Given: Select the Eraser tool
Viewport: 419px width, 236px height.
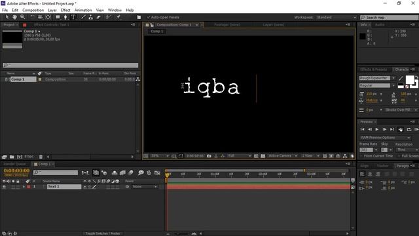Looking at the screenshot, I should point(98,17).
